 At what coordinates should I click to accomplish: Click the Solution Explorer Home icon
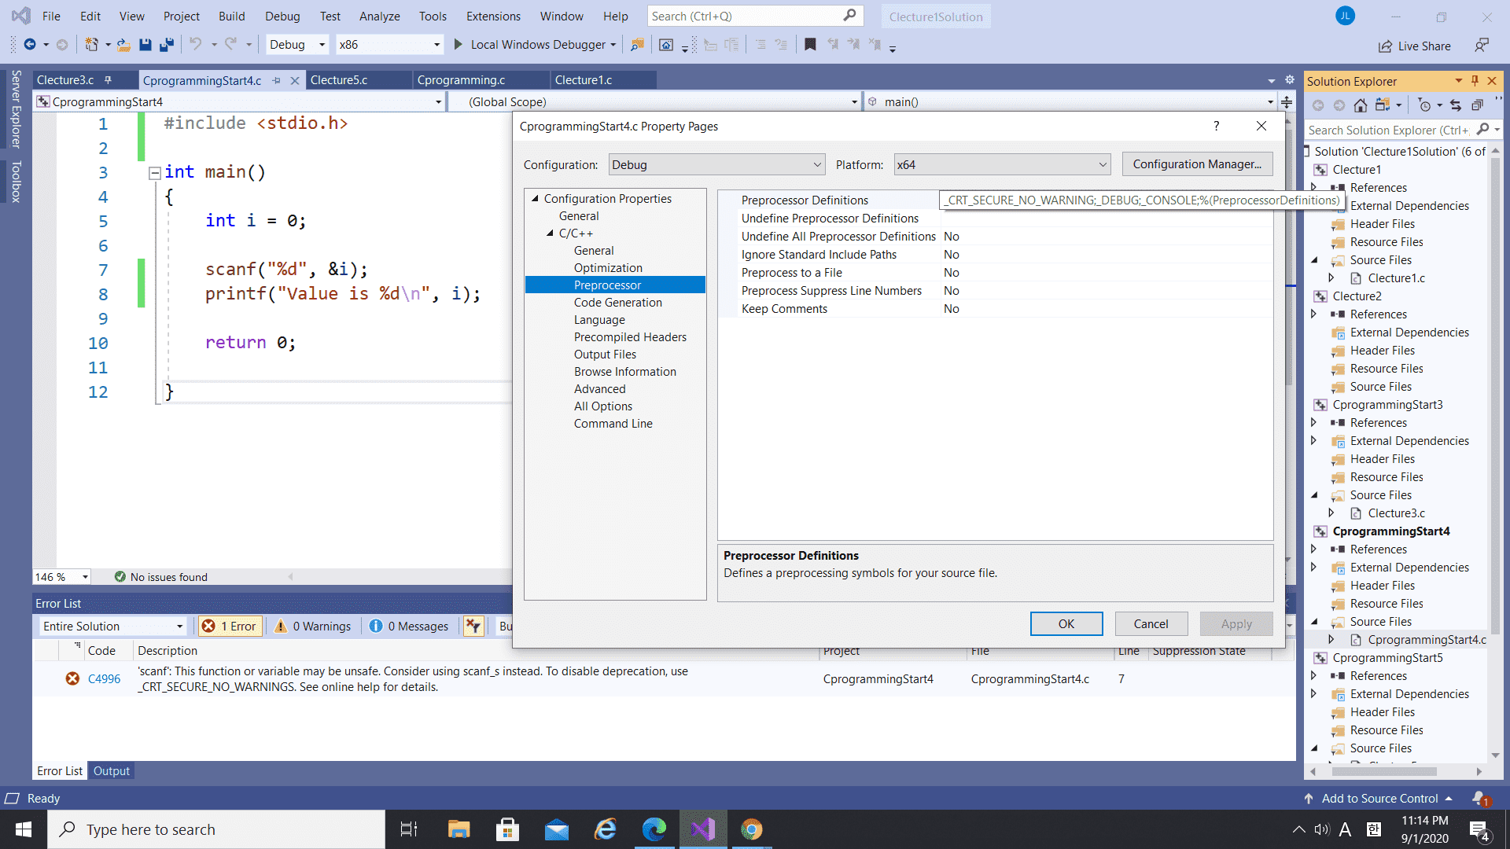pyautogui.click(x=1361, y=105)
